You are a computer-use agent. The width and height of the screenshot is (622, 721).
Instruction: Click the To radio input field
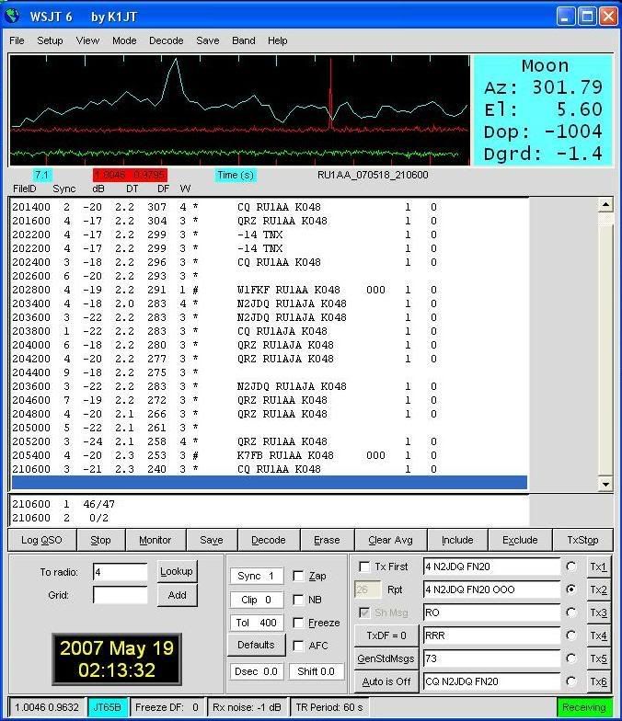tap(120, 572)
